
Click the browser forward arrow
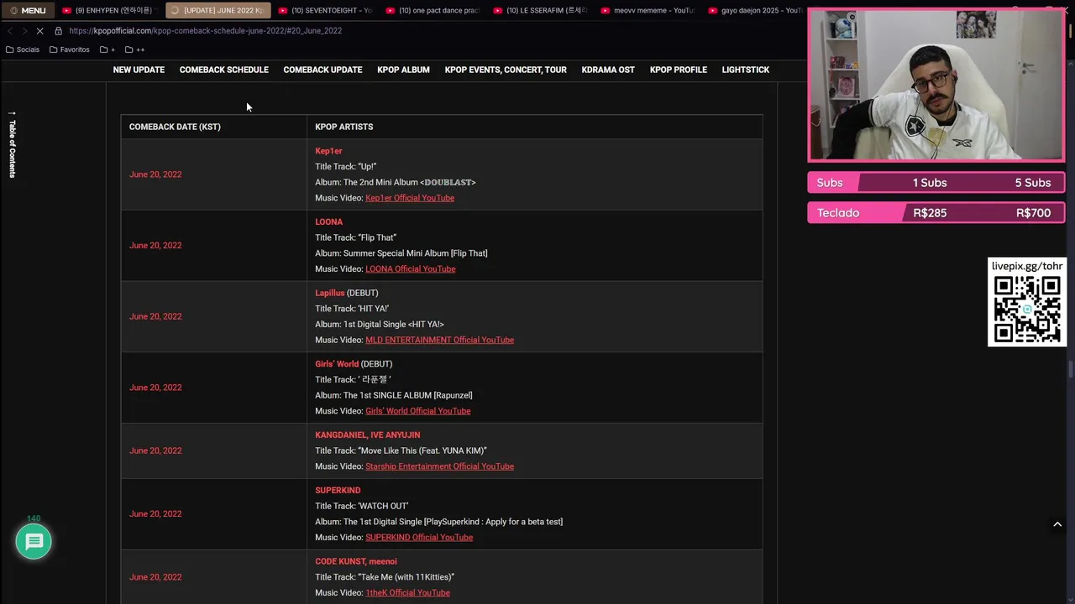24,31
